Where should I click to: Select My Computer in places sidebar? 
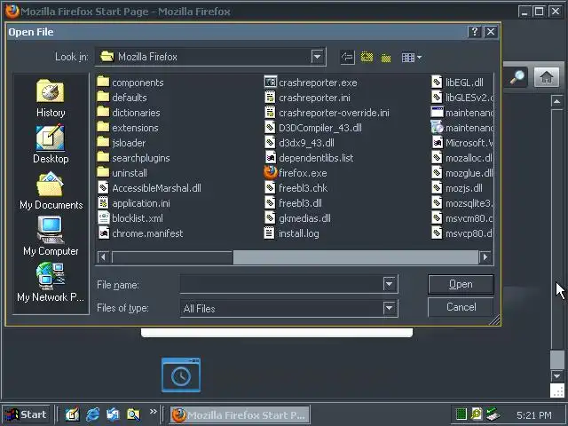coord(51,236)
